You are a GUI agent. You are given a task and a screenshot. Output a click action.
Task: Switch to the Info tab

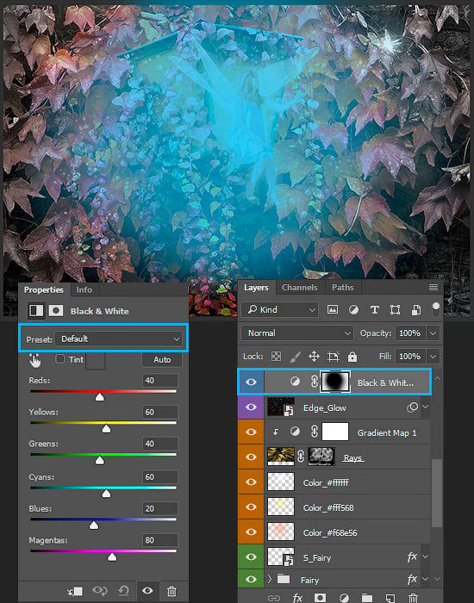point(84,290)
